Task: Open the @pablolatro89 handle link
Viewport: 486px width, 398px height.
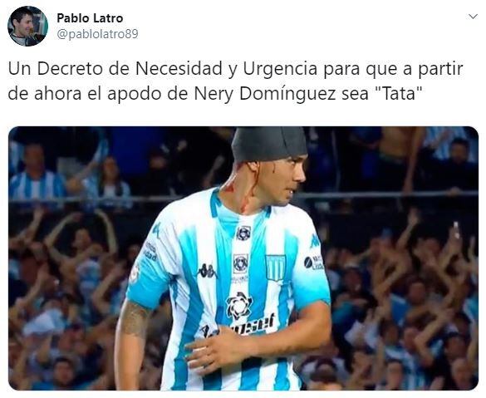Action: coord(97,34)
